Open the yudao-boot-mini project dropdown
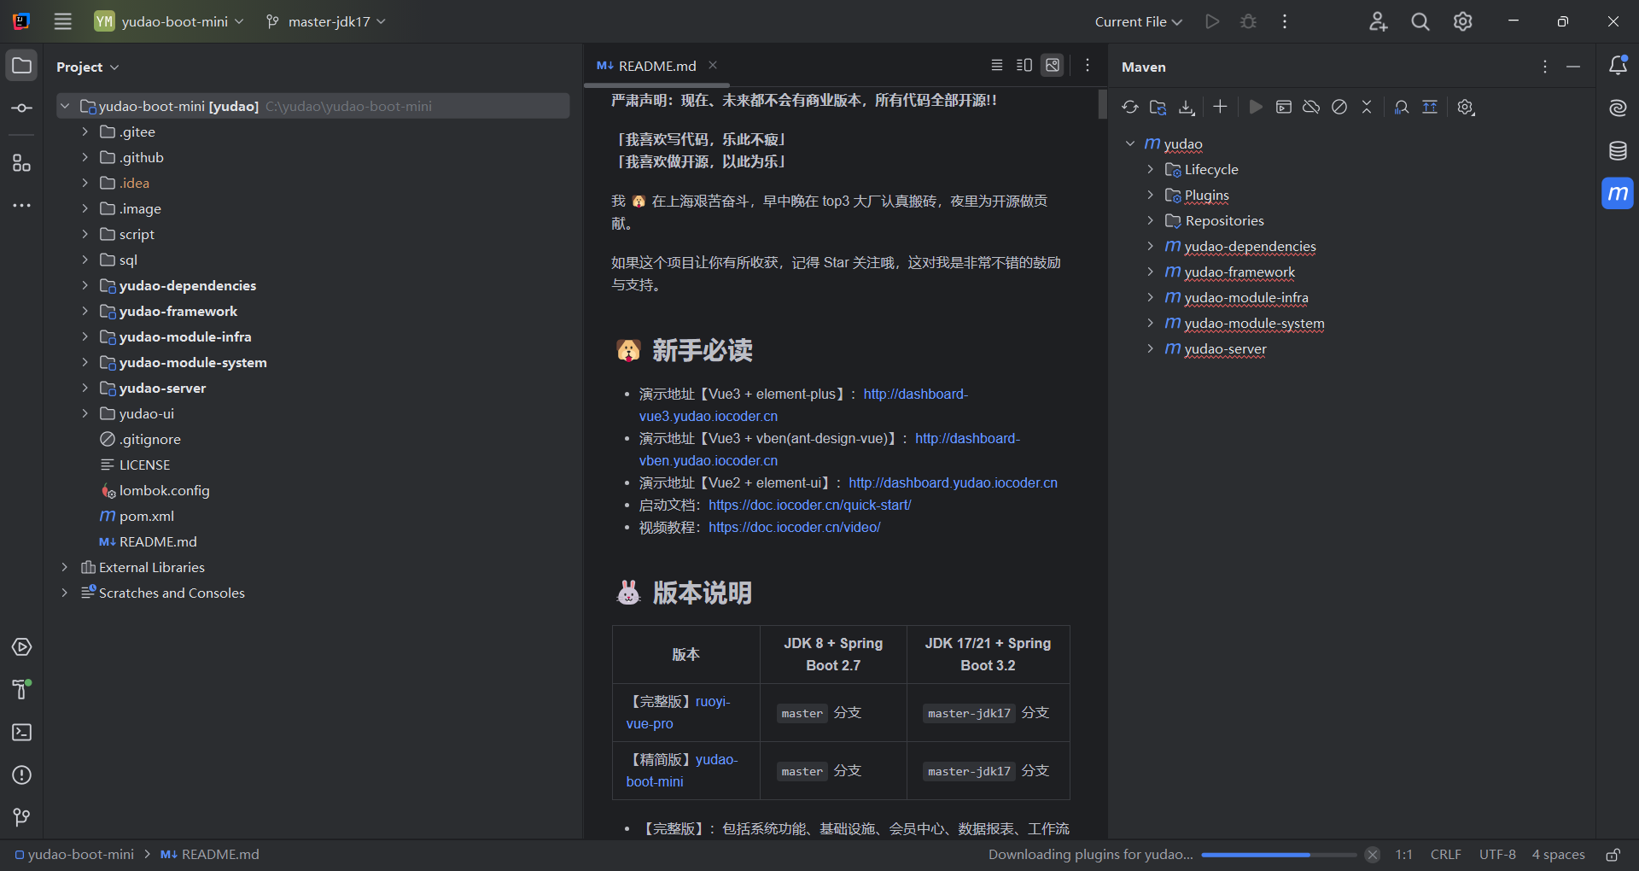 [169, 21]
